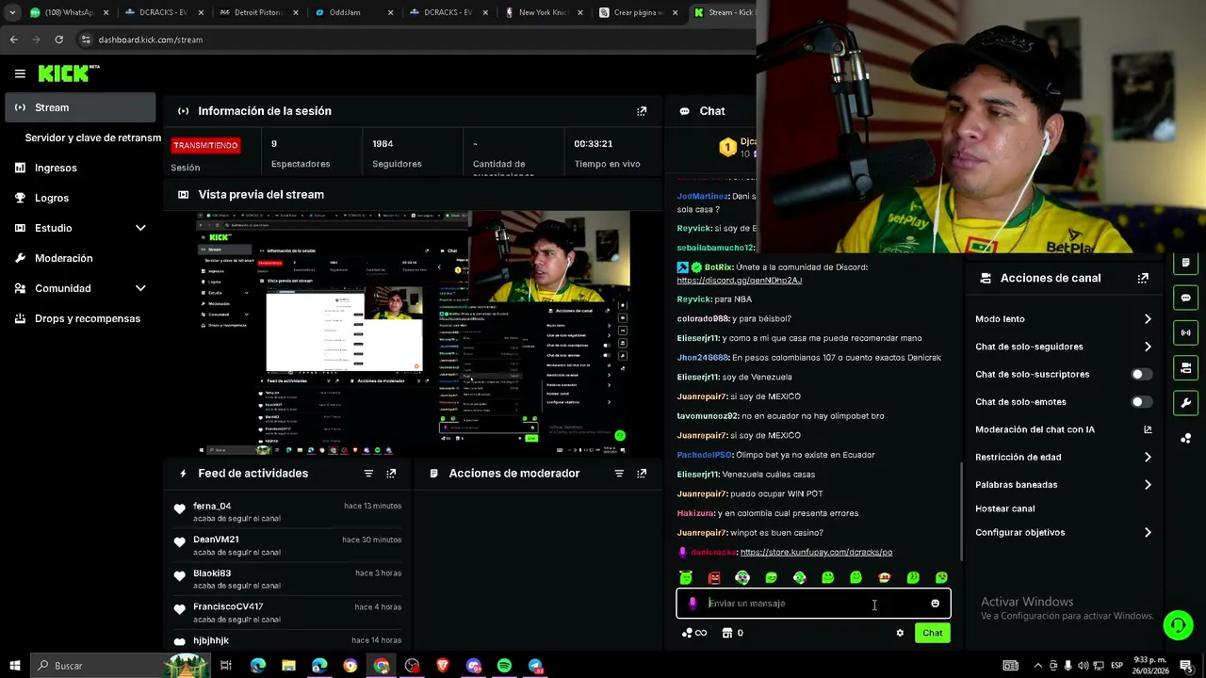Screen dimensions: 1206x678
Task: Expand the Estudio sidebar section
Action: [x=140, y=228]
